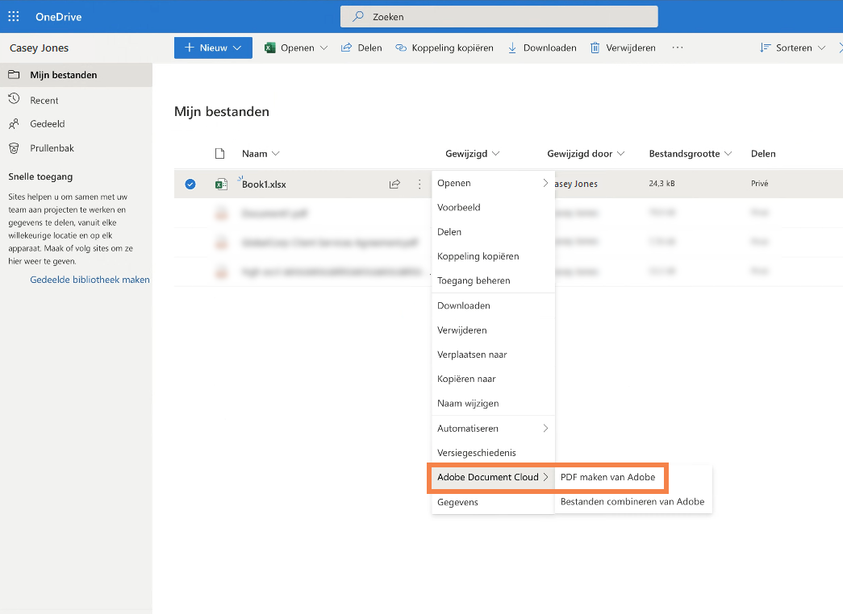Click the file type column header icon
843x614 pixels.
(220, 154)
